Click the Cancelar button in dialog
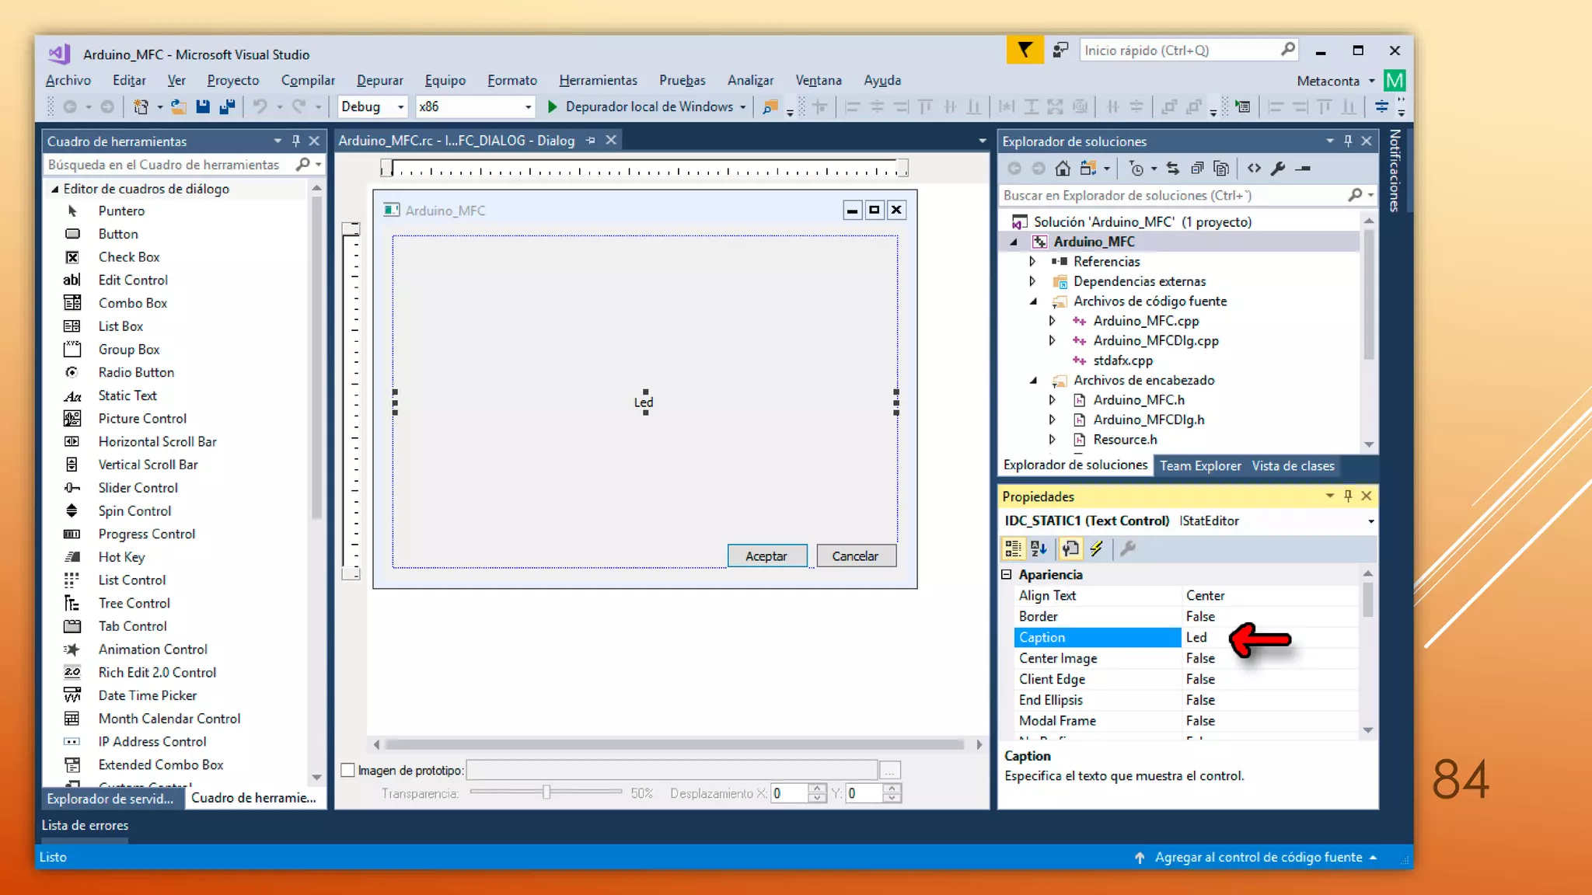 click(x=855, y=556)
